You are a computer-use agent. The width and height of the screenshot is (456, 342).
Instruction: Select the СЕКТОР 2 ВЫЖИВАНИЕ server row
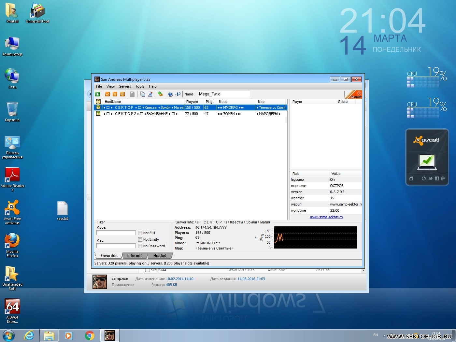click(147, 114)
